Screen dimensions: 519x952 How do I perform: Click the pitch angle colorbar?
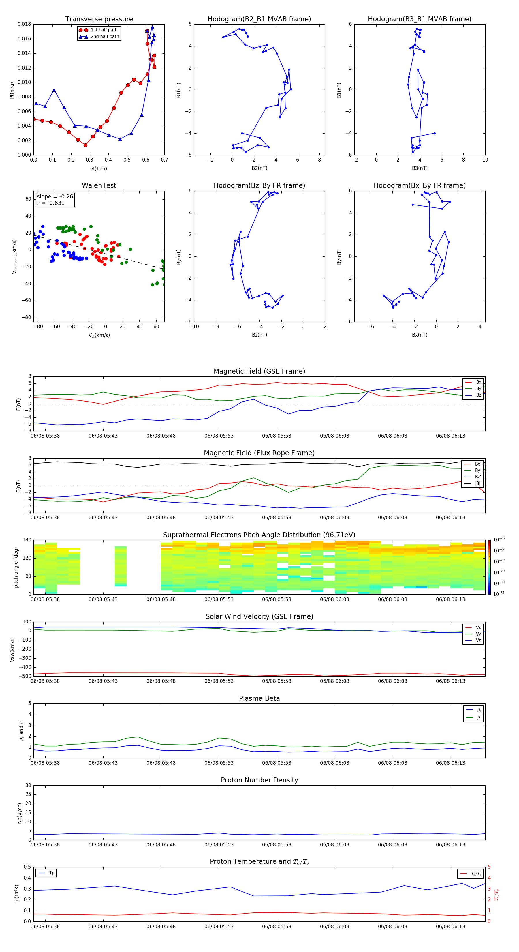click(x=489, y=567)
